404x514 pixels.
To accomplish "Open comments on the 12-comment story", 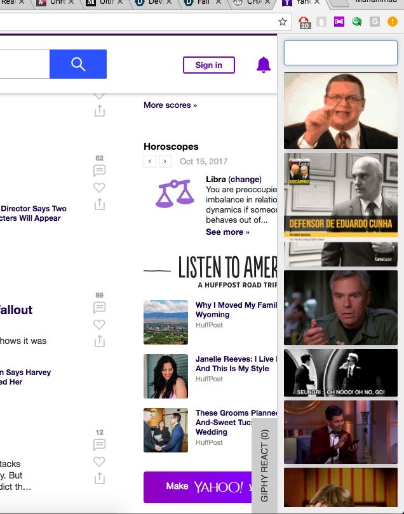I will pyautogui.click(x=100, y=444).
